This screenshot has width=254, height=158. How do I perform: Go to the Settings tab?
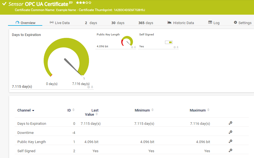(242, 23)
